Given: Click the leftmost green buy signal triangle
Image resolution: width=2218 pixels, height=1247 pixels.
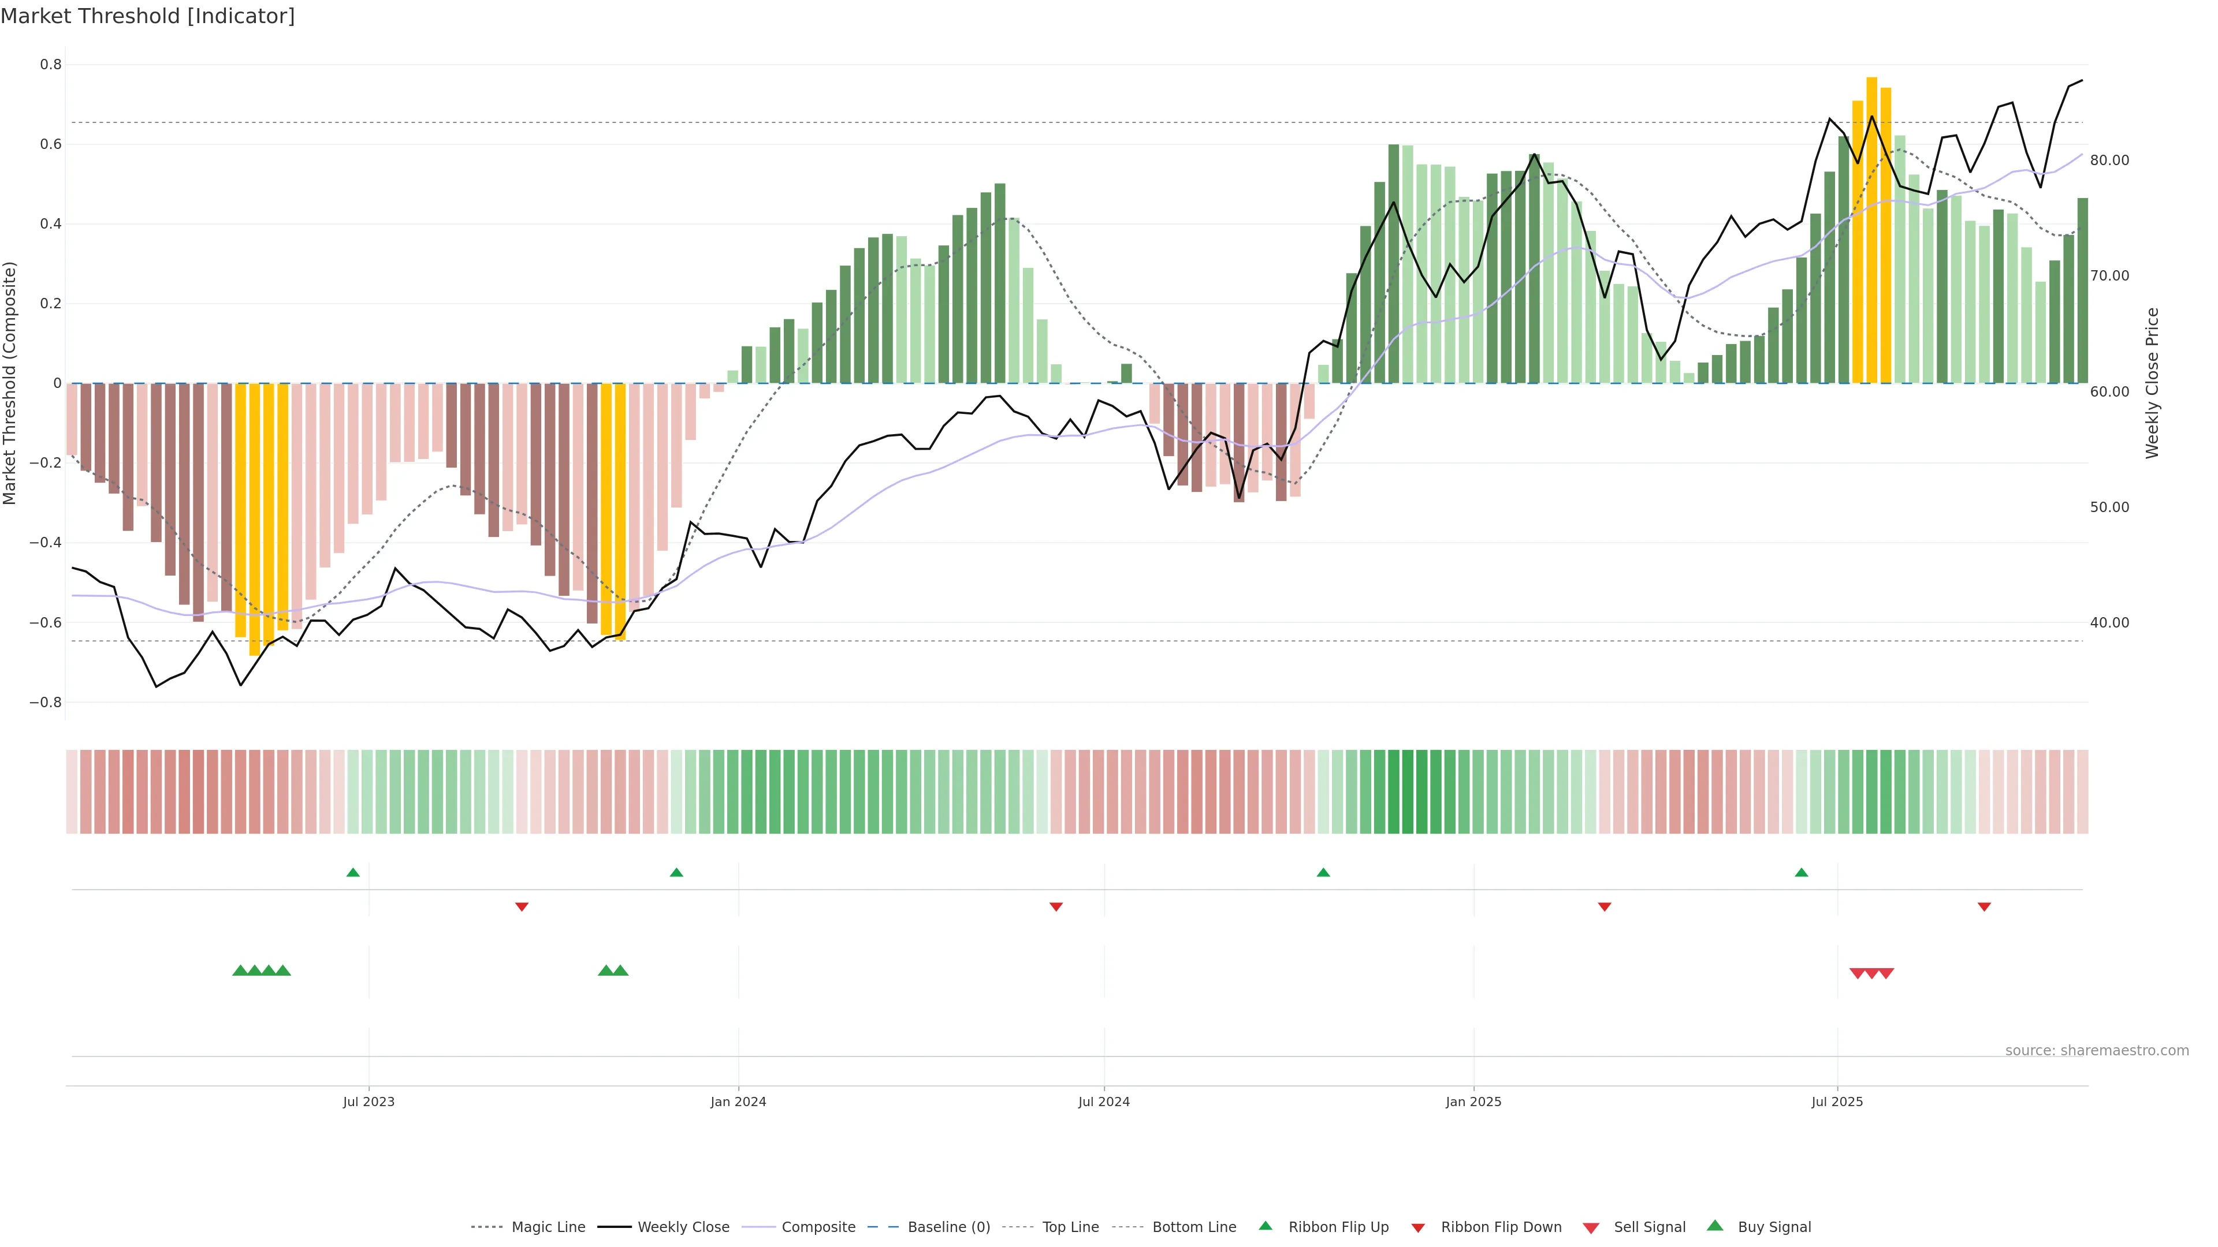Looking at the screenshot, I should [x=240, y=970].
